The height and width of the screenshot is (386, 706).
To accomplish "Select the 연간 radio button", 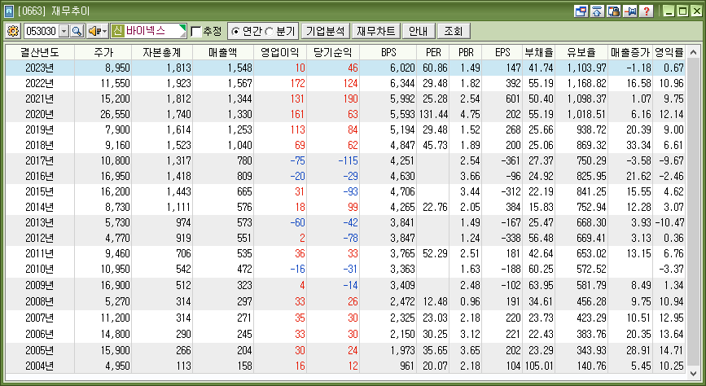I will pos(235,32).
